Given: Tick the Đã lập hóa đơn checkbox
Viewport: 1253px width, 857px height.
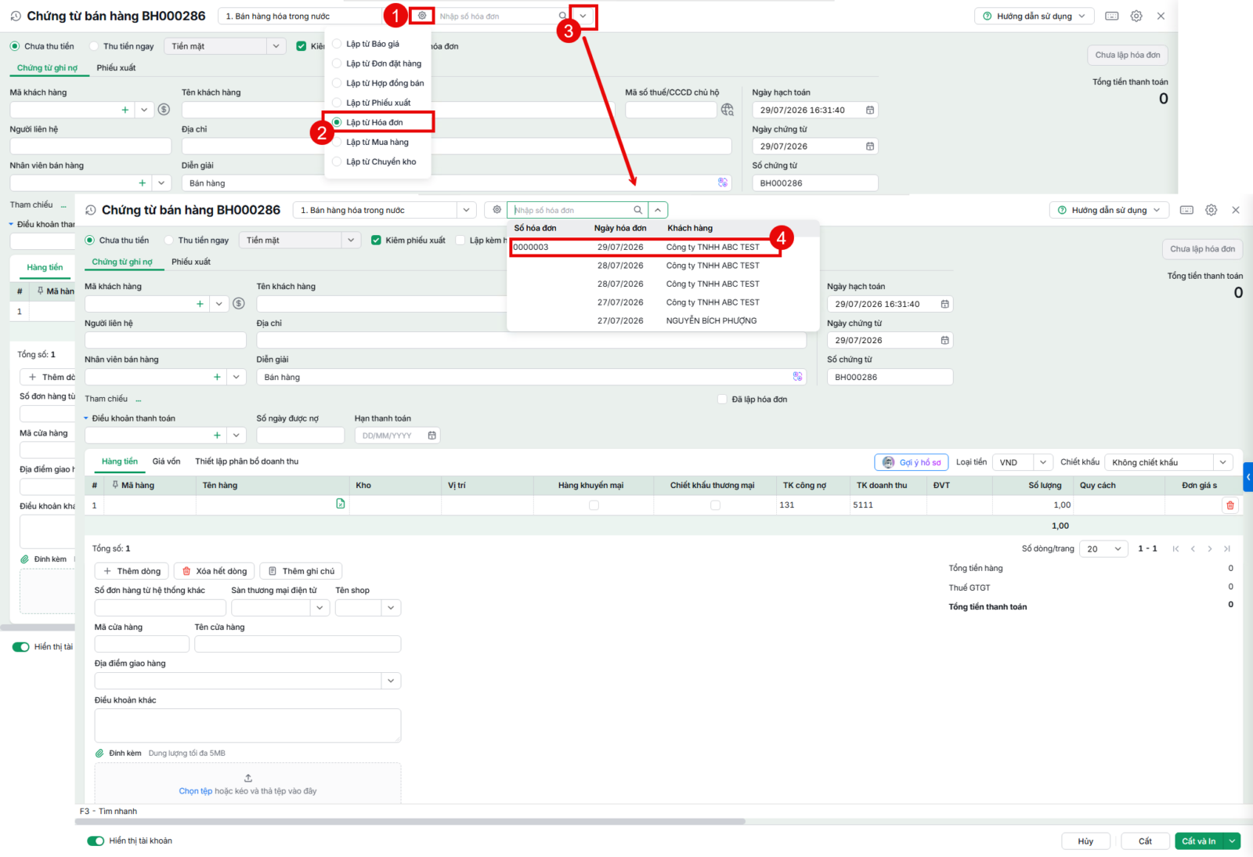Looking at the screenshot, I should click(x=722, y=400).
